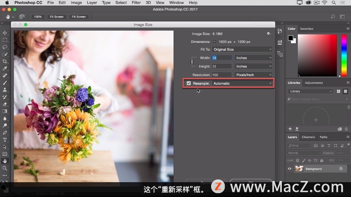Viewport: 351px width, 197px height.
Task: Select the Lasso tool
Action: 5,47
